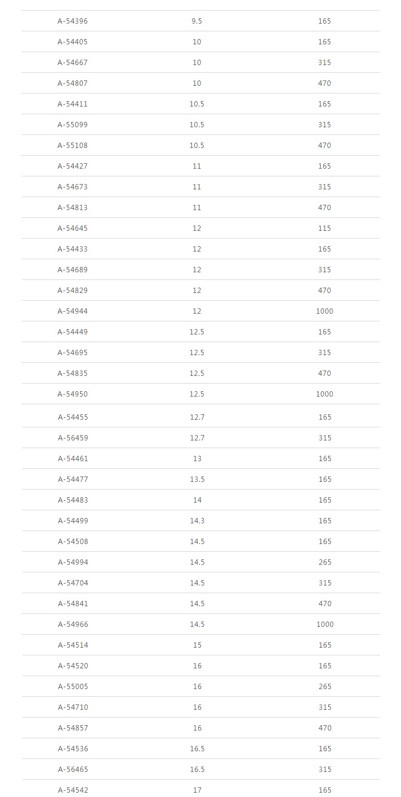Select the A-54667 part number cell
The image size is (401, 797).
click(73, 63)
